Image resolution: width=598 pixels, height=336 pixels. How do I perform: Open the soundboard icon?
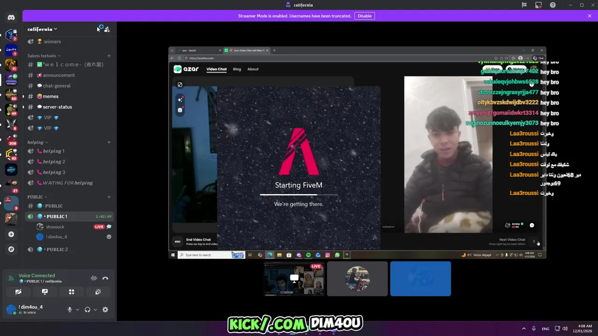point(98,292)
